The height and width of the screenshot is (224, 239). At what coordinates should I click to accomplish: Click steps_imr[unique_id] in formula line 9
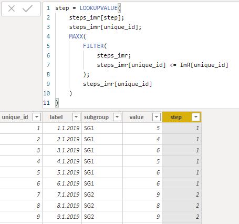coord(117,84)
